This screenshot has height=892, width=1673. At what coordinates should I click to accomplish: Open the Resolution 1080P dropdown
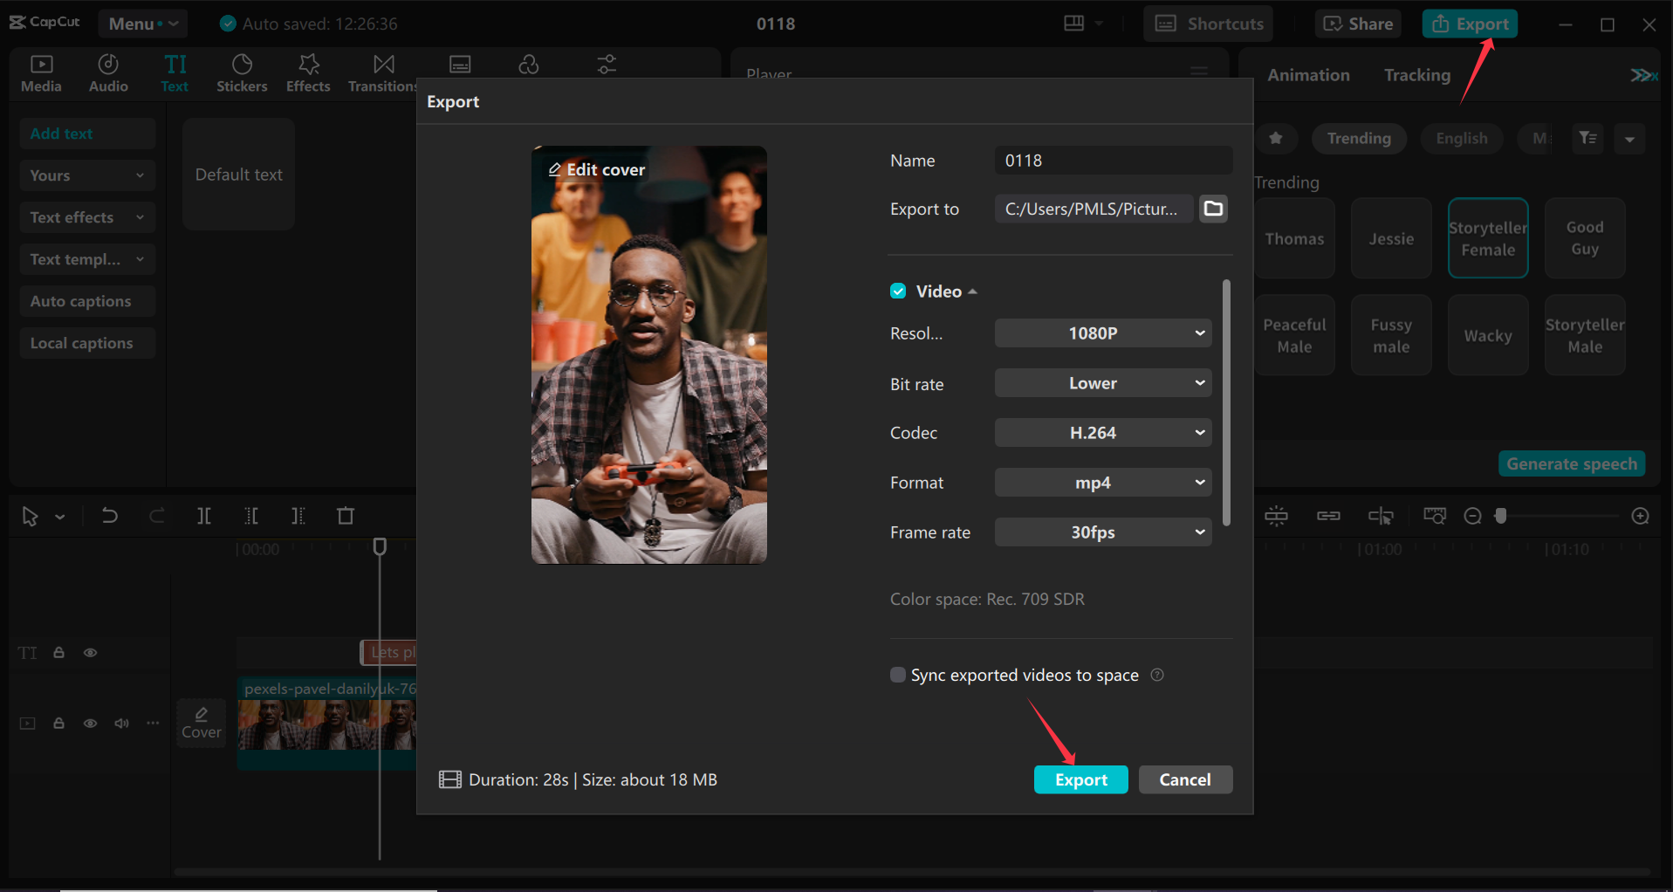coord(1102,333)
